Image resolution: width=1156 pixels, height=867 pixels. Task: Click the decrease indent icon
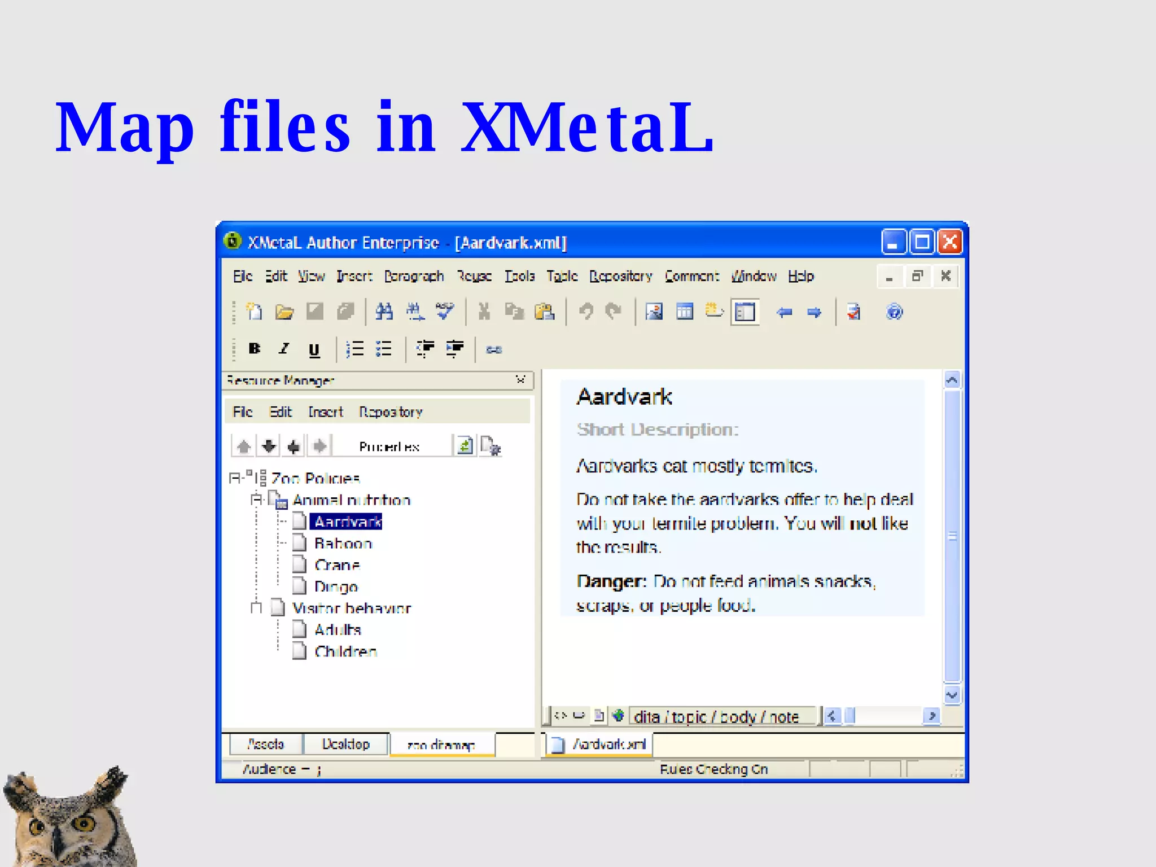425,349
